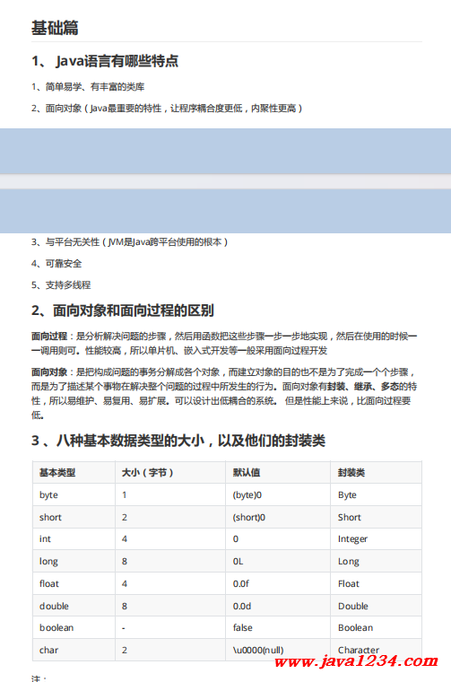Viewport: 451px width, 682px height.
Task: Click the default value '\u0000(null)'
Action: pyautogui.click(x=258, y=650)
